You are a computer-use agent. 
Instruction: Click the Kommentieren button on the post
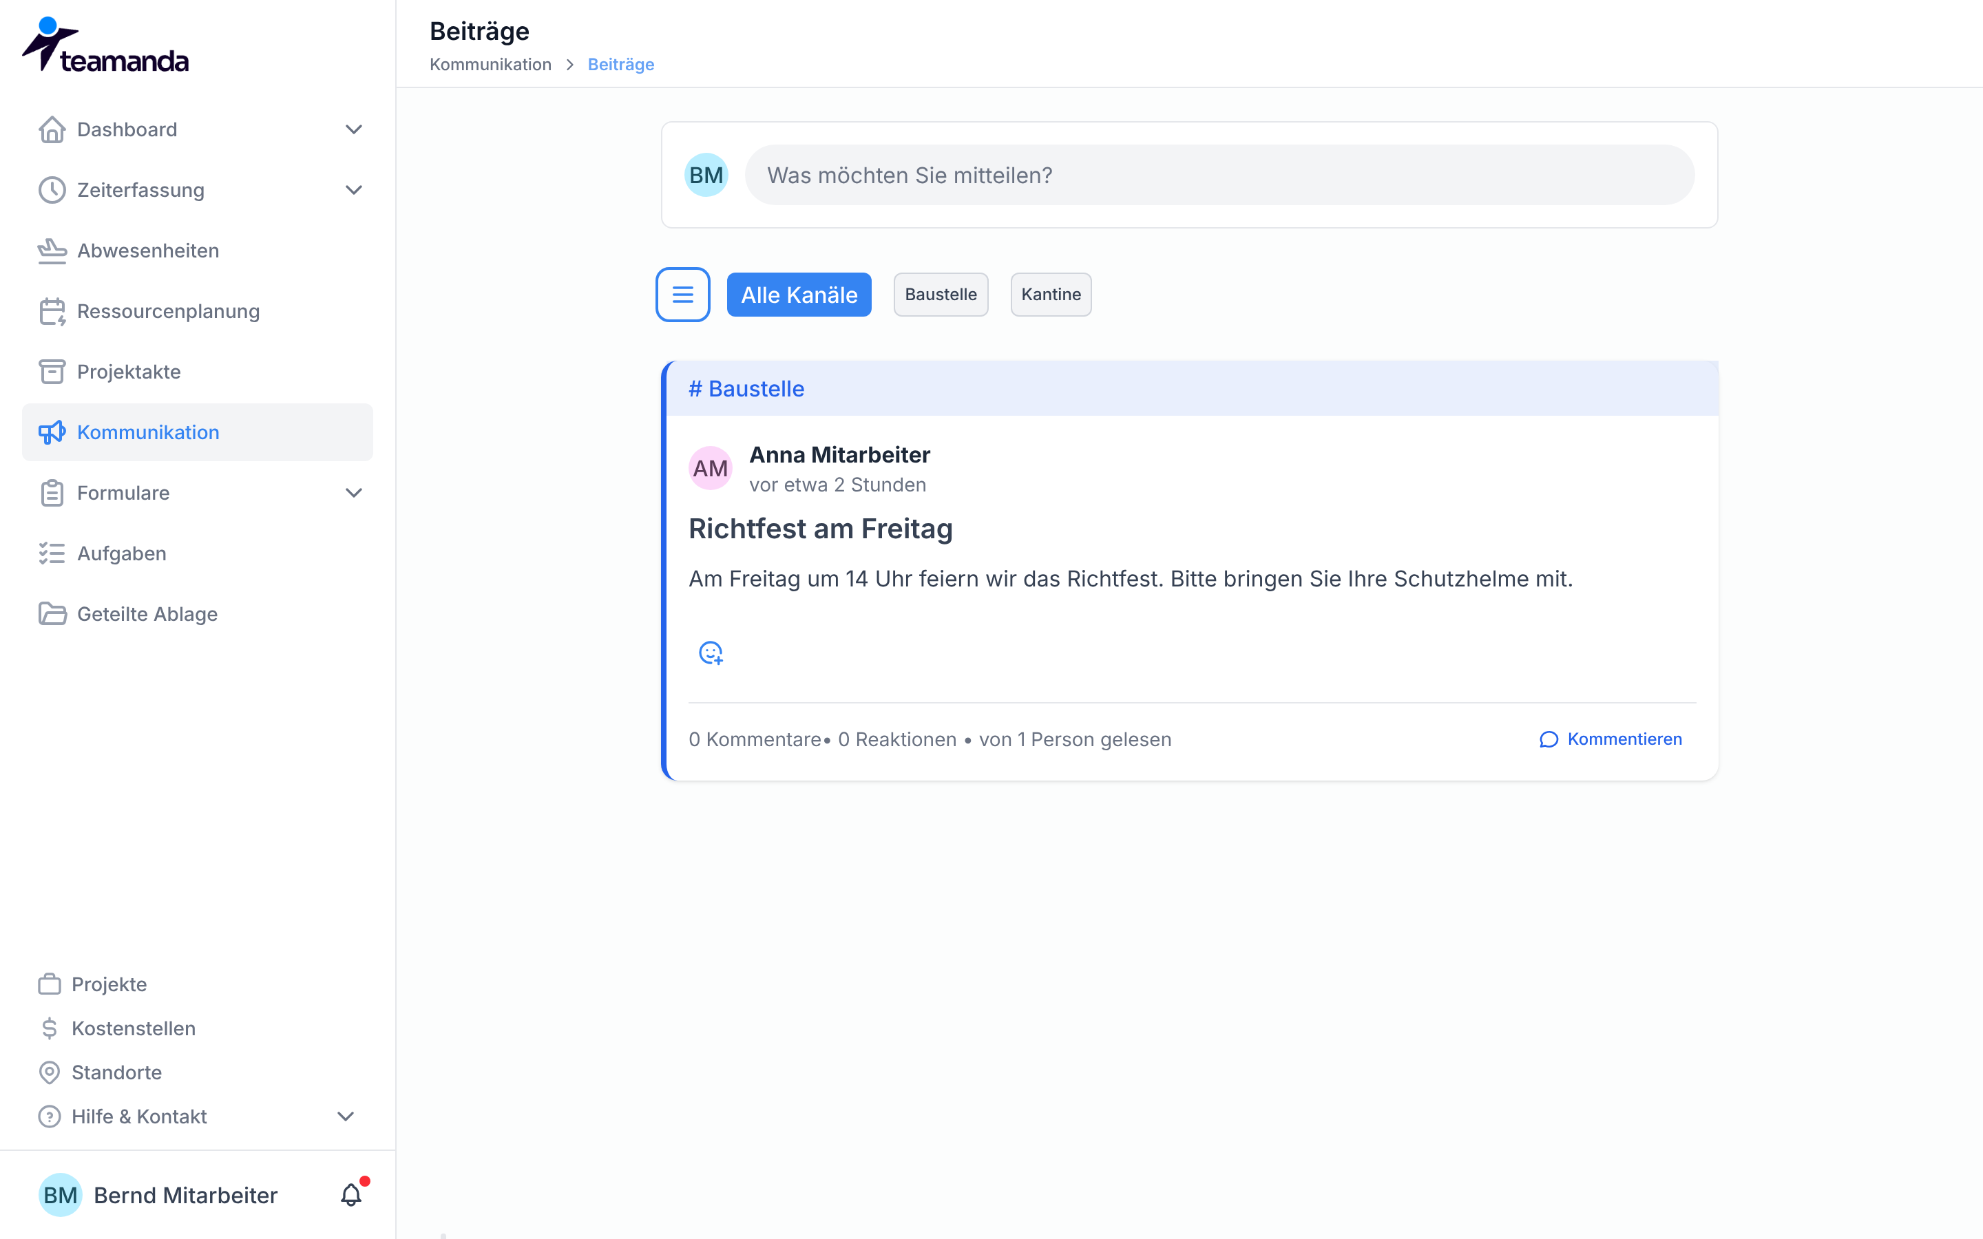pyautogui.click(x=1610, y=739)
